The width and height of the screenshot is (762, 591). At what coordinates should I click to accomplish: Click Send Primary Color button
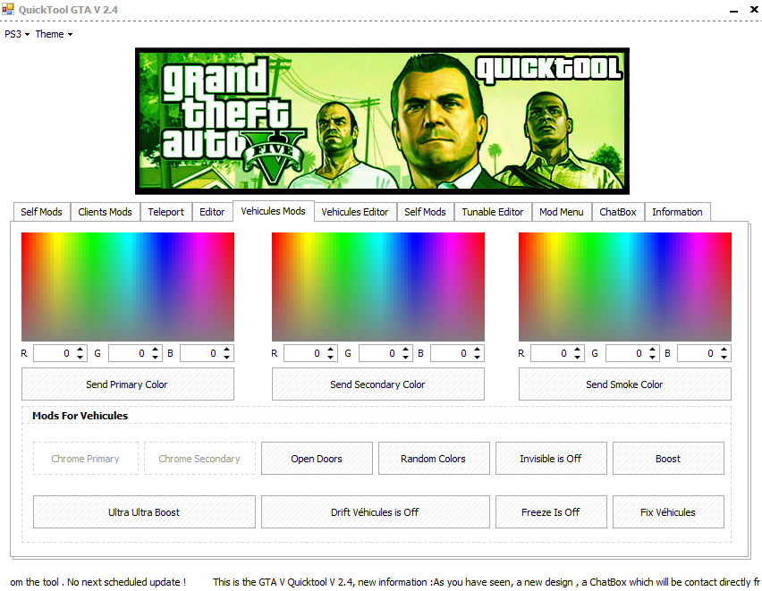pyautogui.click(x=128, y=384)
